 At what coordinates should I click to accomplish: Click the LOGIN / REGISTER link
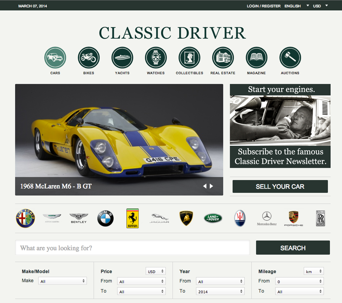point(263,6)
